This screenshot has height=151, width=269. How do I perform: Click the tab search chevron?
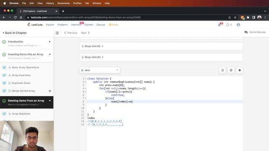(x=265, y=11)
